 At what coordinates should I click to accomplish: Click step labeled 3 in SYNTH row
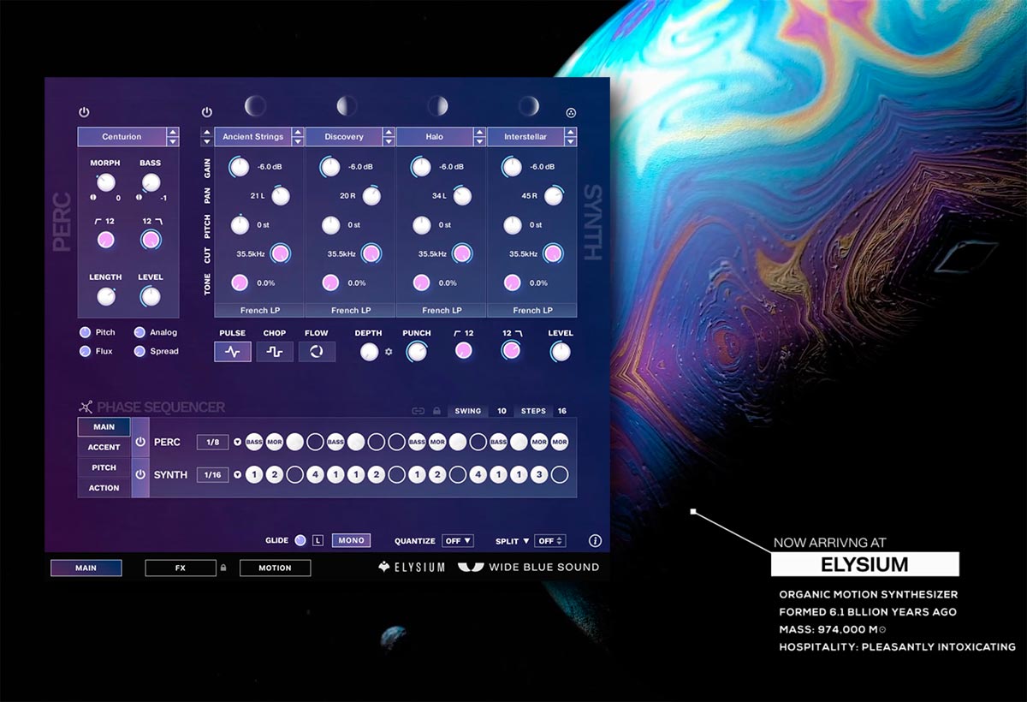pyautogui.click(x=539, y=474)
